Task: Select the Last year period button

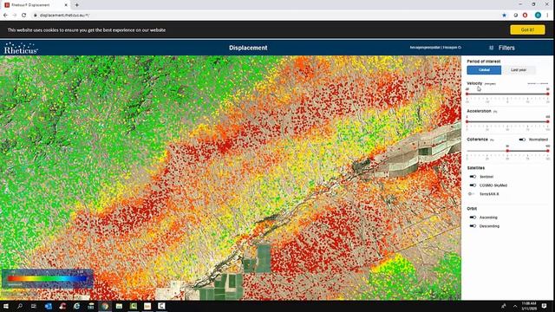Action: [519, 70]
